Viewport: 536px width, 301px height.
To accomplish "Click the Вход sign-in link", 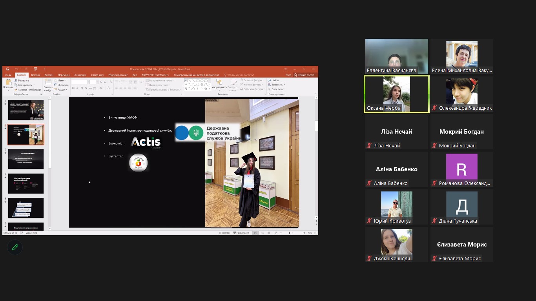I will [288, 75].
